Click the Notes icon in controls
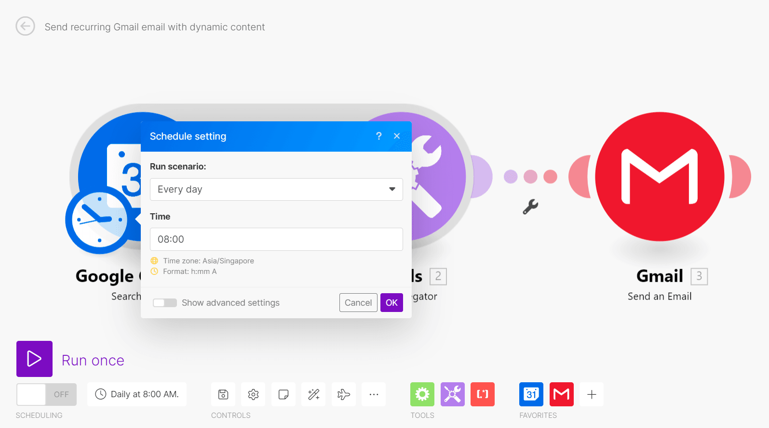769x428 pixels. [283, 394]
